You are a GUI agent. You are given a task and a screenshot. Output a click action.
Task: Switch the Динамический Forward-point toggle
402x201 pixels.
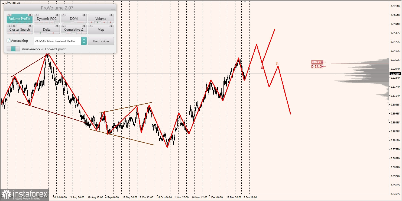click(x=13, y=49)
